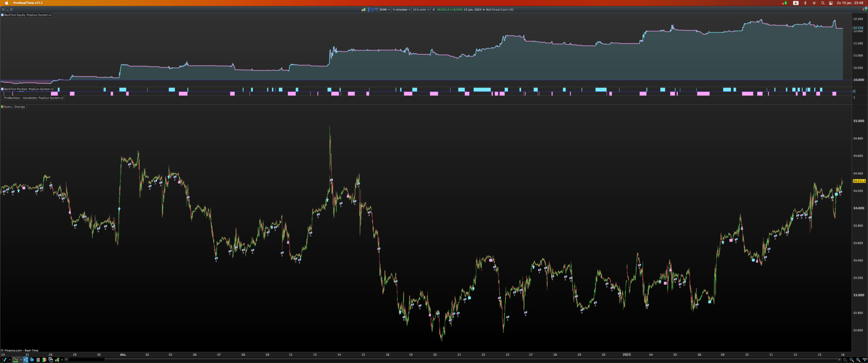Click the blue share chart icon
868x363 pixels.
(26, 360)
